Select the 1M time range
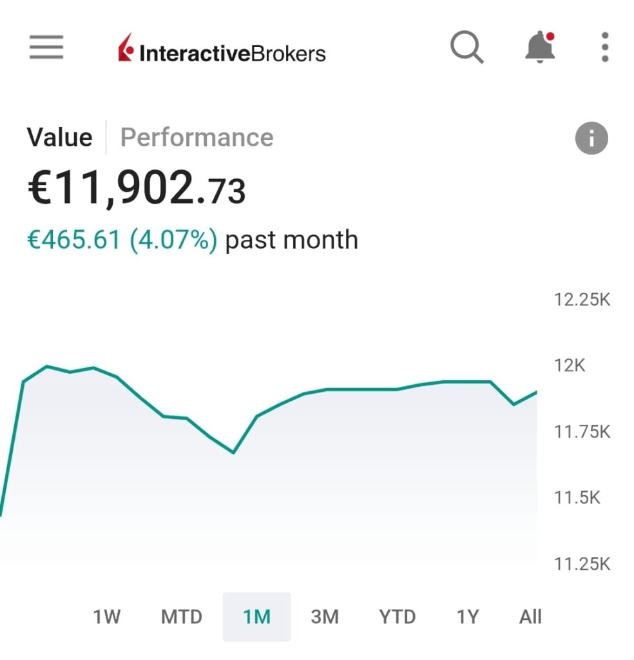This screenshot has width=634, height=660. coord(256,617)
